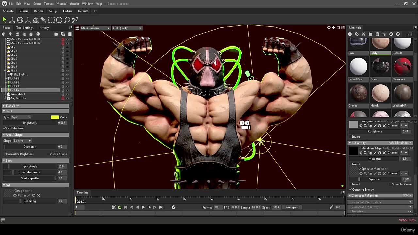Select Light 6 in scene tree
Screen dimensions: 418x235
(x=15, y=86)
